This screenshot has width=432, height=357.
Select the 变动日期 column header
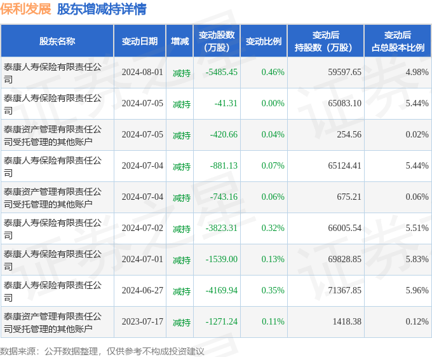(x=140, y=41)
